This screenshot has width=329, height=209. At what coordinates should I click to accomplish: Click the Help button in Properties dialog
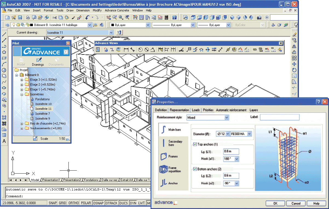click(x=316, y=203)
